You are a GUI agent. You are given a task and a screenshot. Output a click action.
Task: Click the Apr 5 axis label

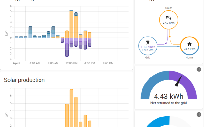[17, 63]
